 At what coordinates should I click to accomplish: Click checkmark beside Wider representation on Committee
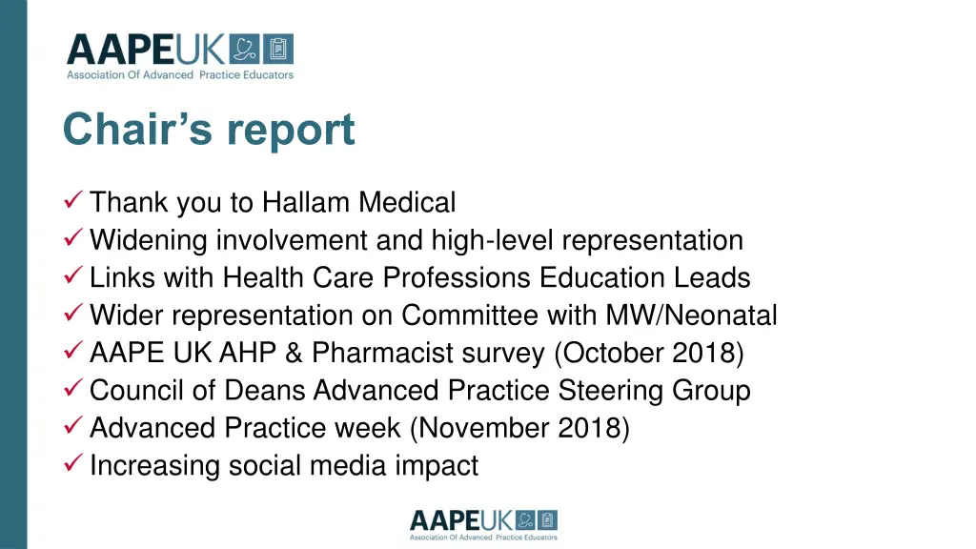tap(73, 312)
